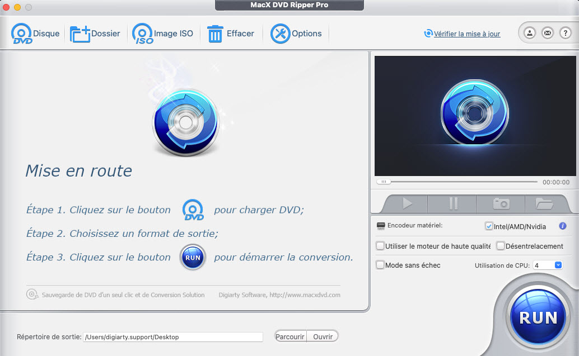The width and height of the screenshot is (579, 356).
Task: Select the Image ISO toolbar icon
Action: tap(143, 33)
